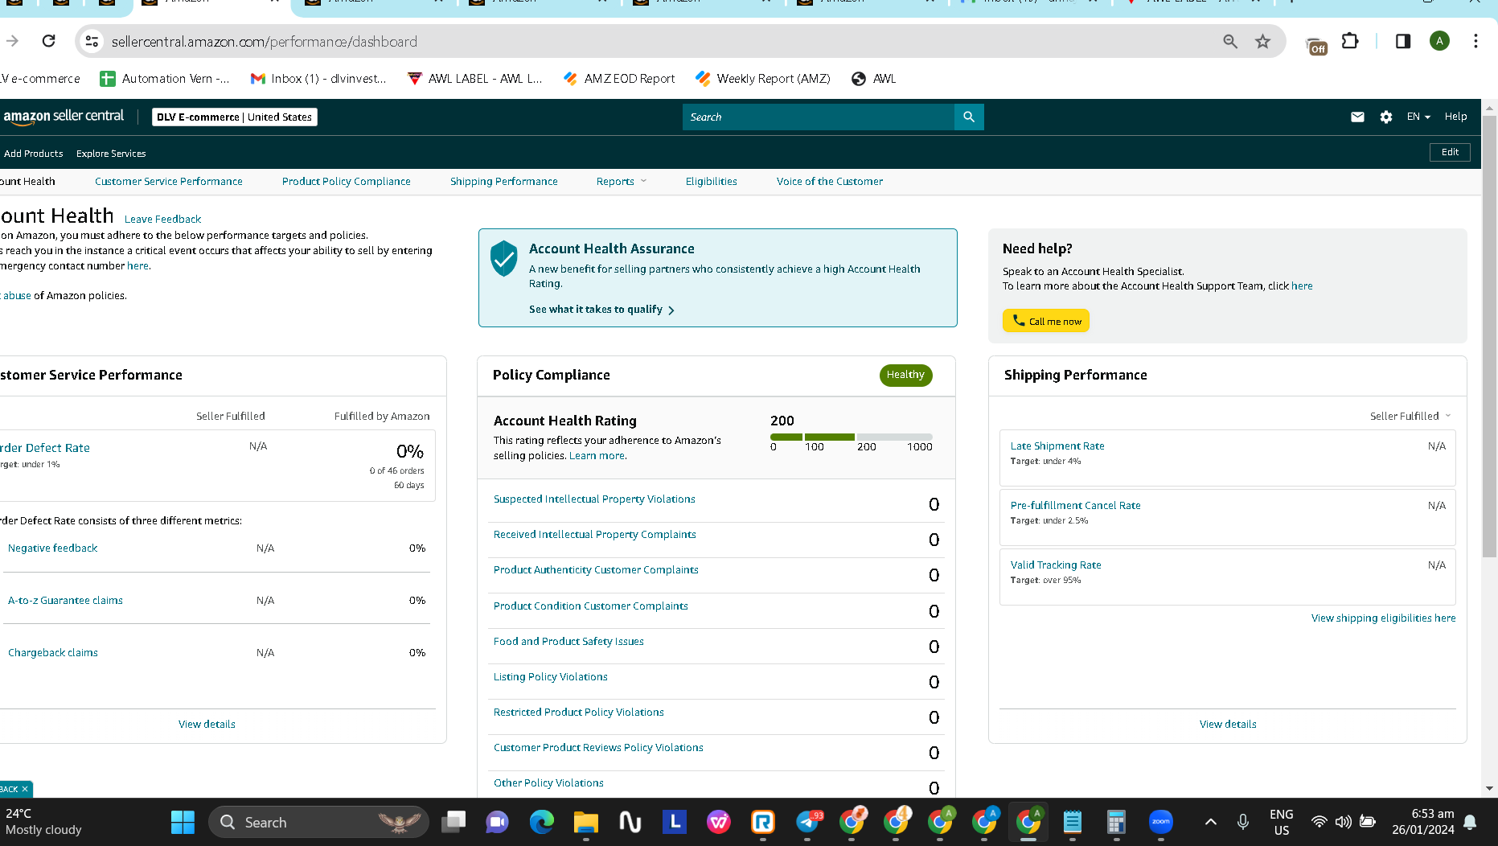Show hidden system tray icons chevron
Screen dimensions: 1498x846
click(x=1210, y=822)
